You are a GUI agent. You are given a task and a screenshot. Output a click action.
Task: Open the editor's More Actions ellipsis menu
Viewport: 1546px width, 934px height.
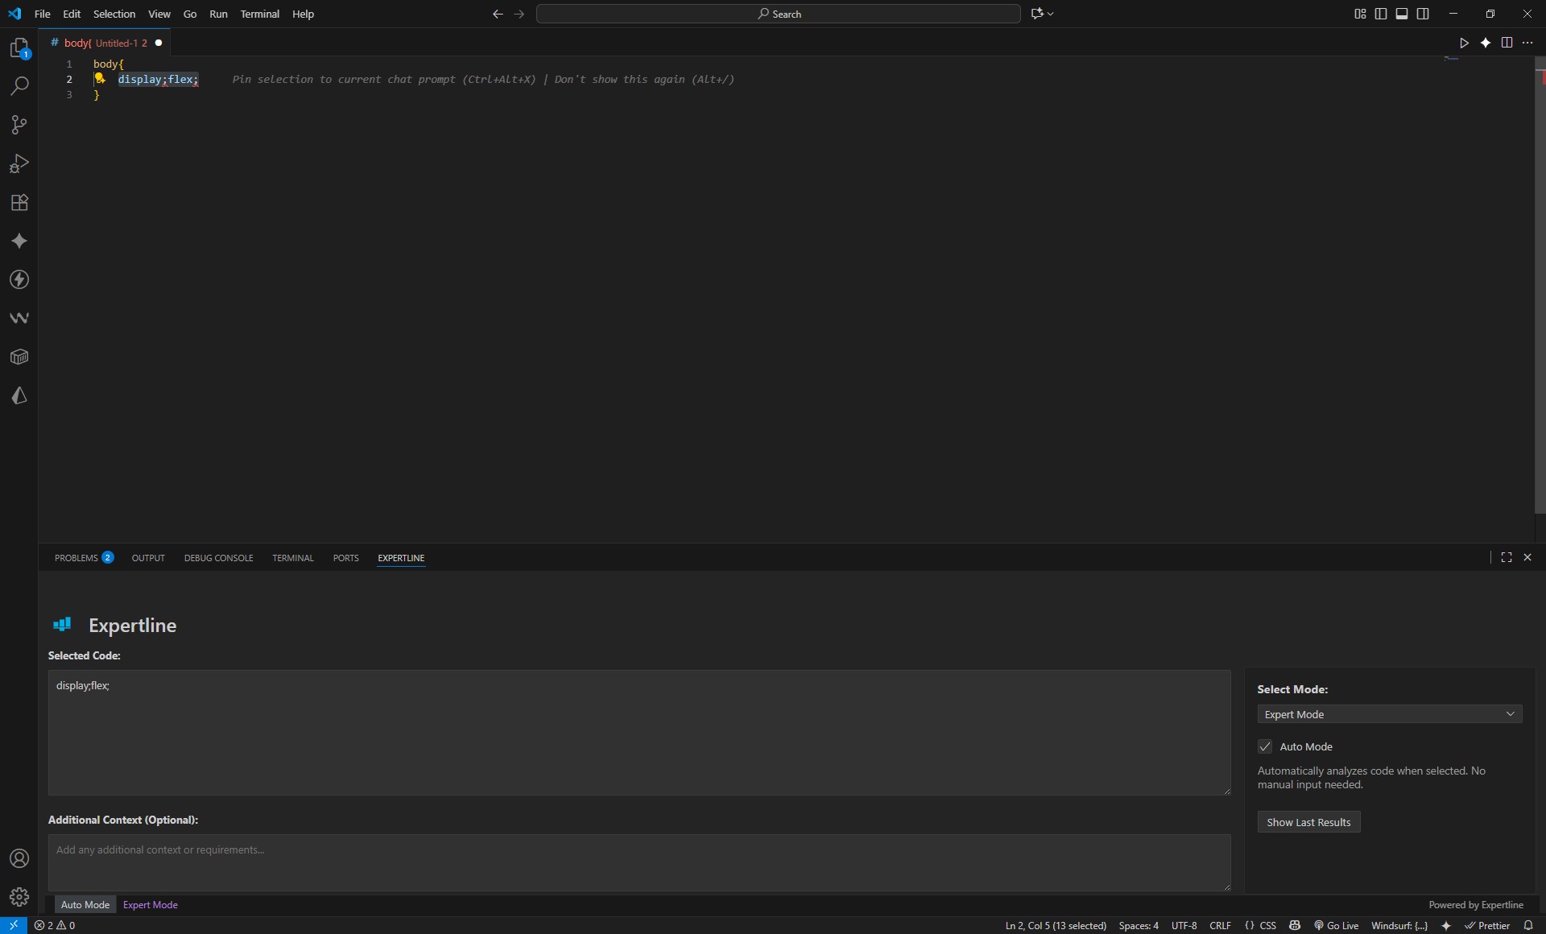[1527, 43]
